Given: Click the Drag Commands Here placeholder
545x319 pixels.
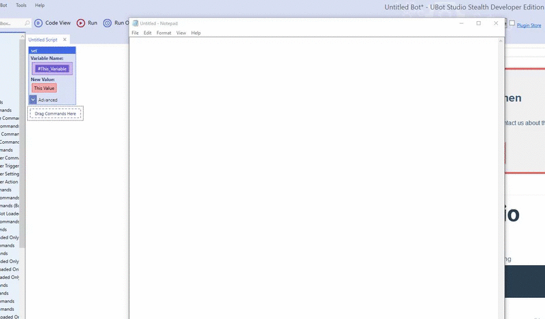Looking at the screenshot, I should 55,113.
